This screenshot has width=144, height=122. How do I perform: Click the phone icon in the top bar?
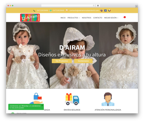tap(34, 10)
